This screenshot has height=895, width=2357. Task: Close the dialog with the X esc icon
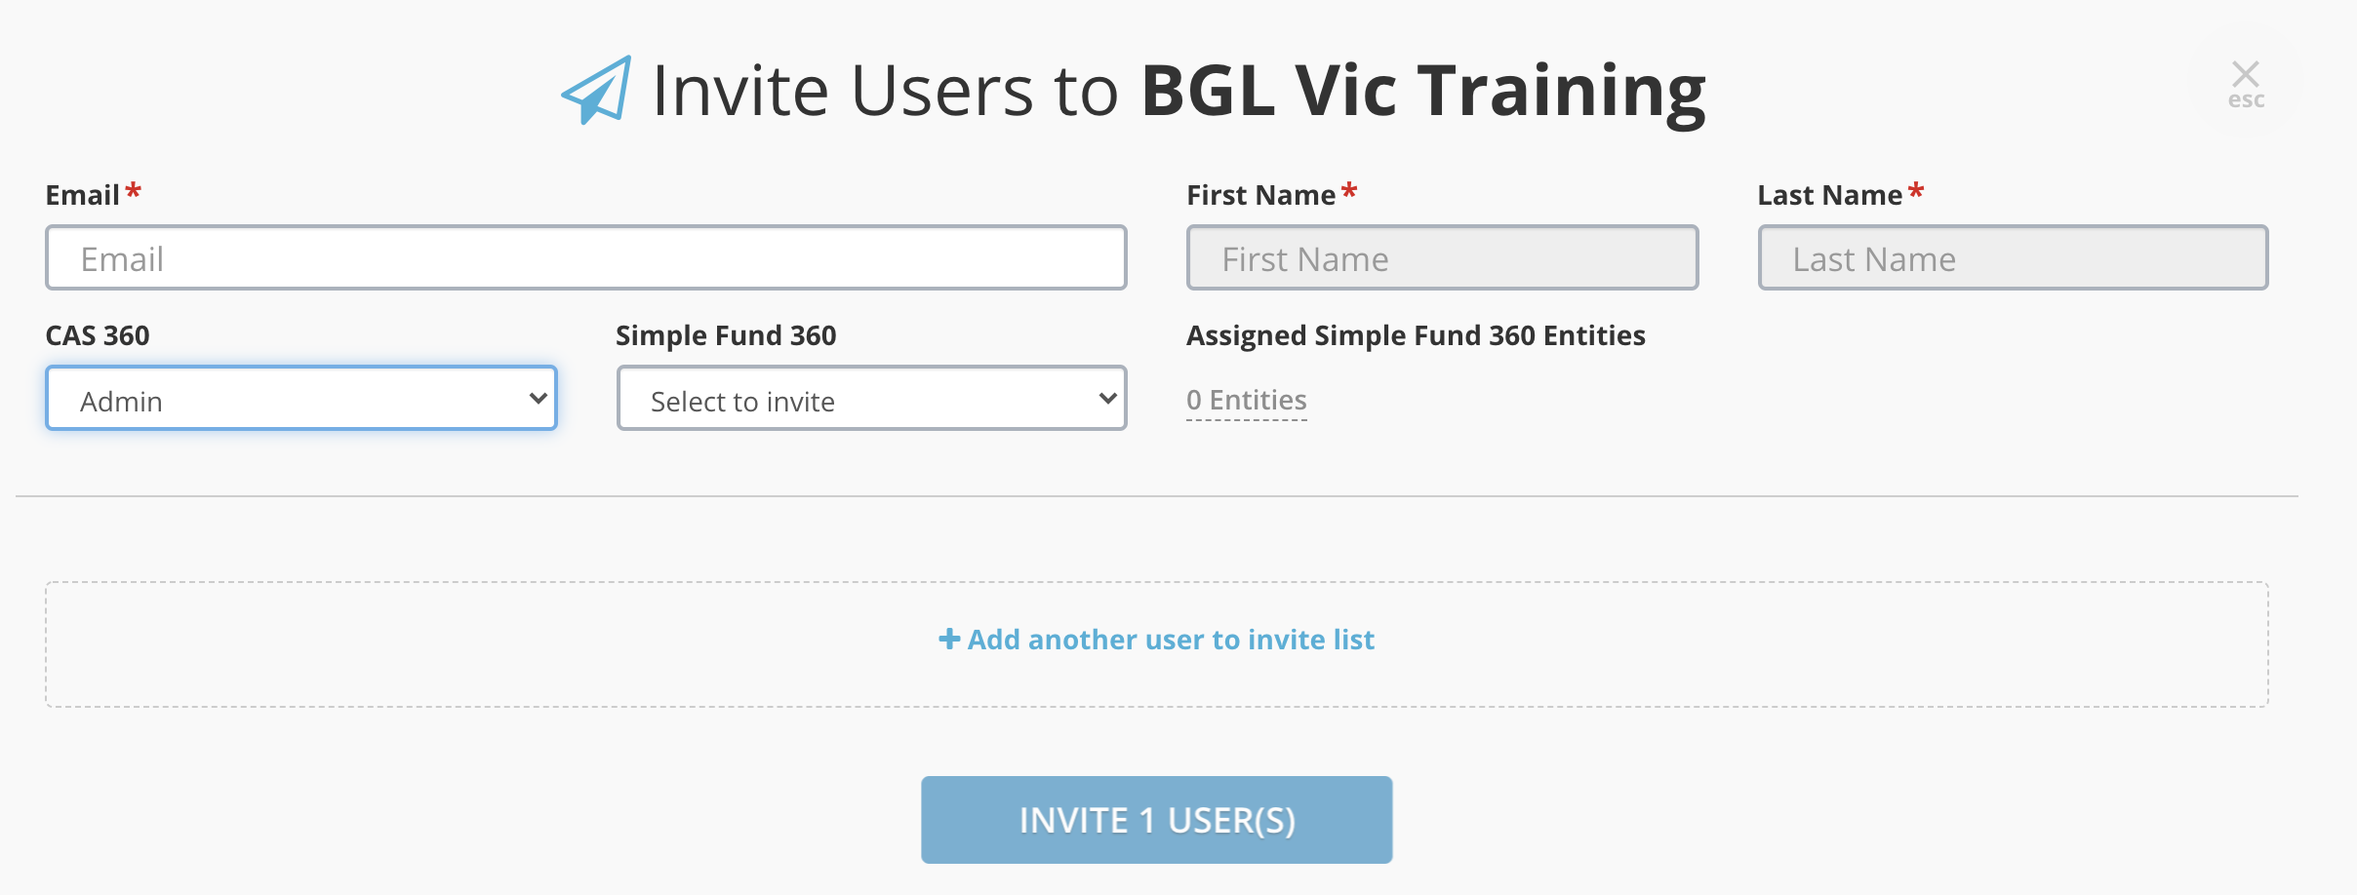[x=2246, y=85]
